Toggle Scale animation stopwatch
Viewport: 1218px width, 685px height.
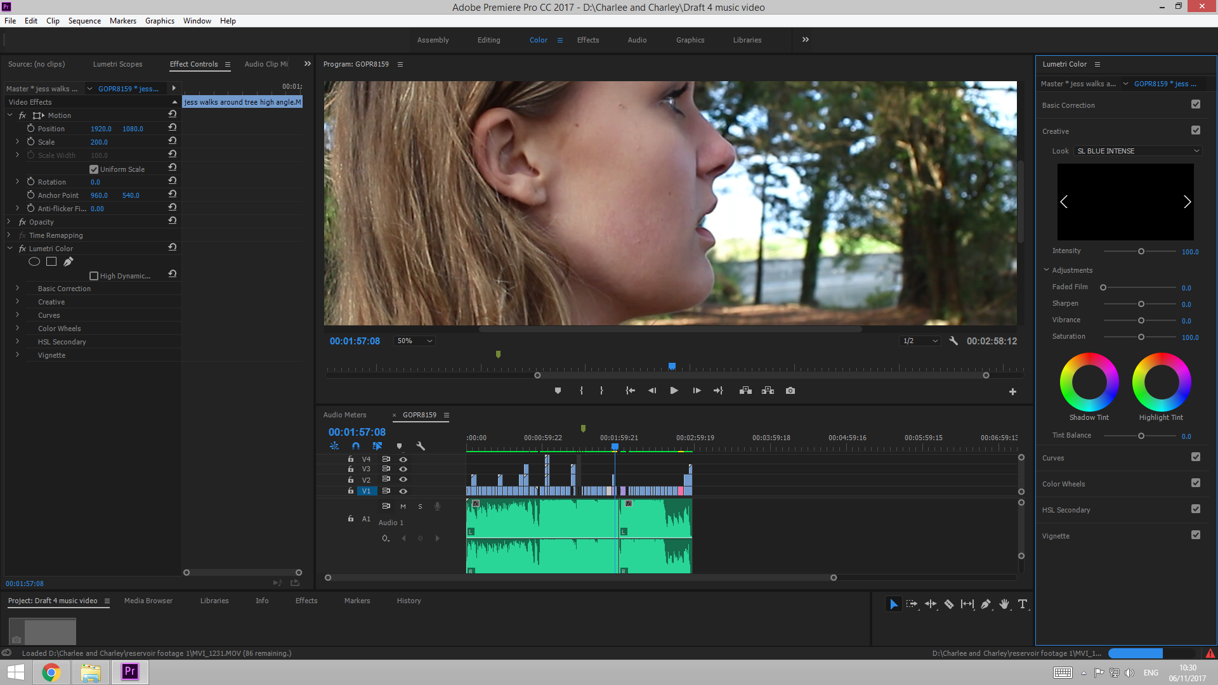[30, 141]
